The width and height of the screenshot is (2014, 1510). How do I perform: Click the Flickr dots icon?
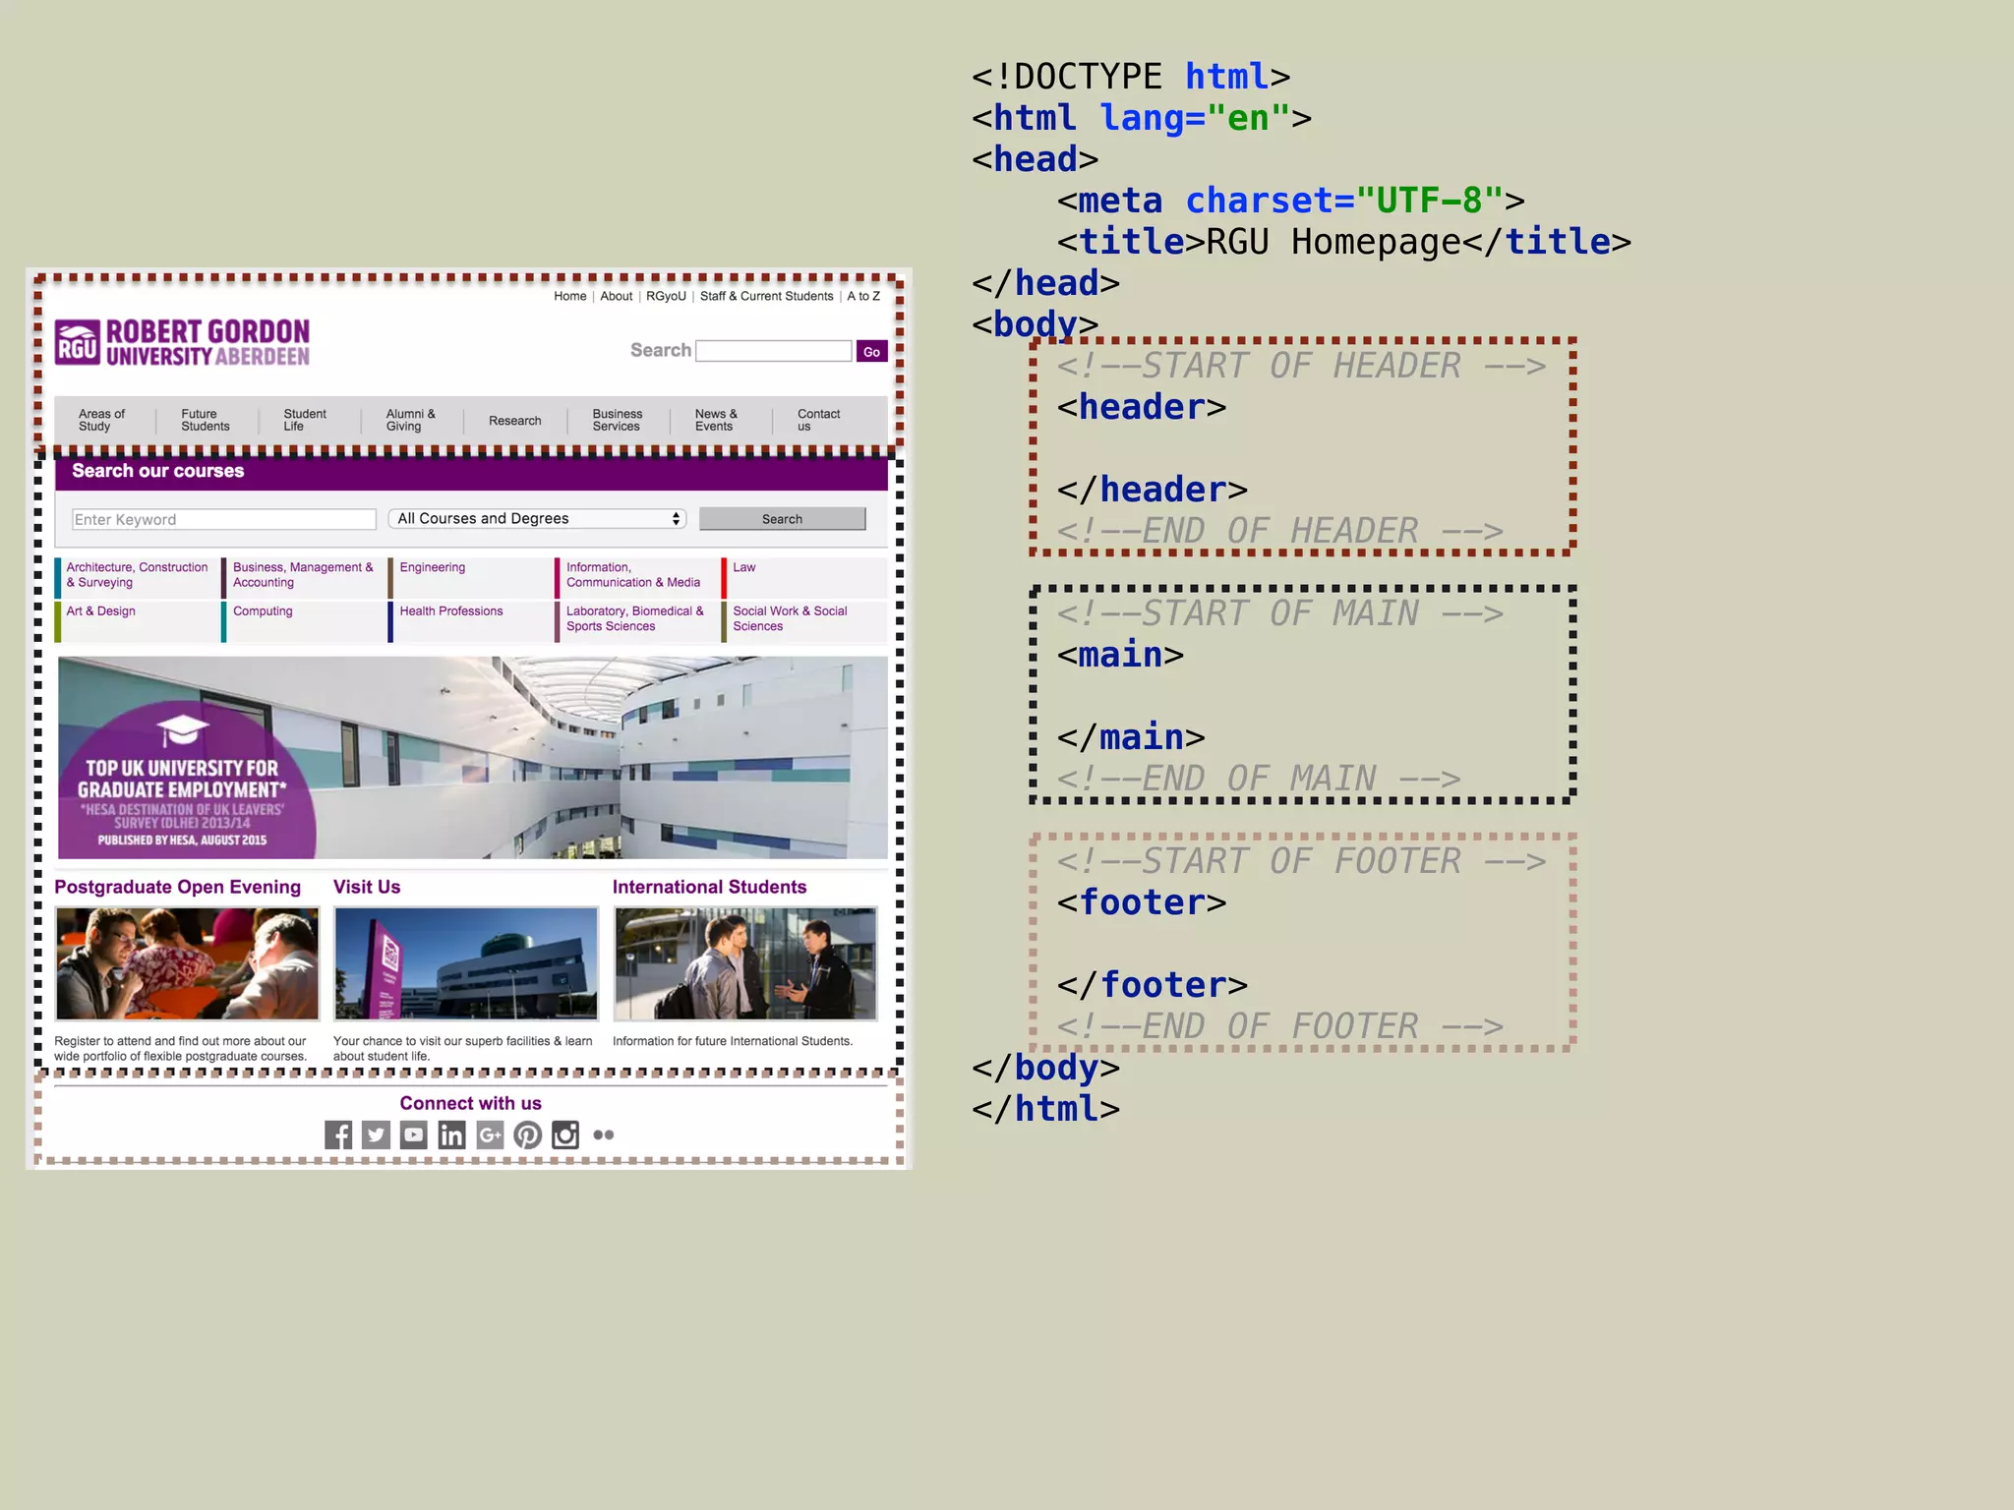pyautogui.click(x=604, y=1135)
